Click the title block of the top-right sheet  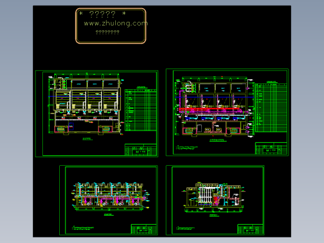271,148
